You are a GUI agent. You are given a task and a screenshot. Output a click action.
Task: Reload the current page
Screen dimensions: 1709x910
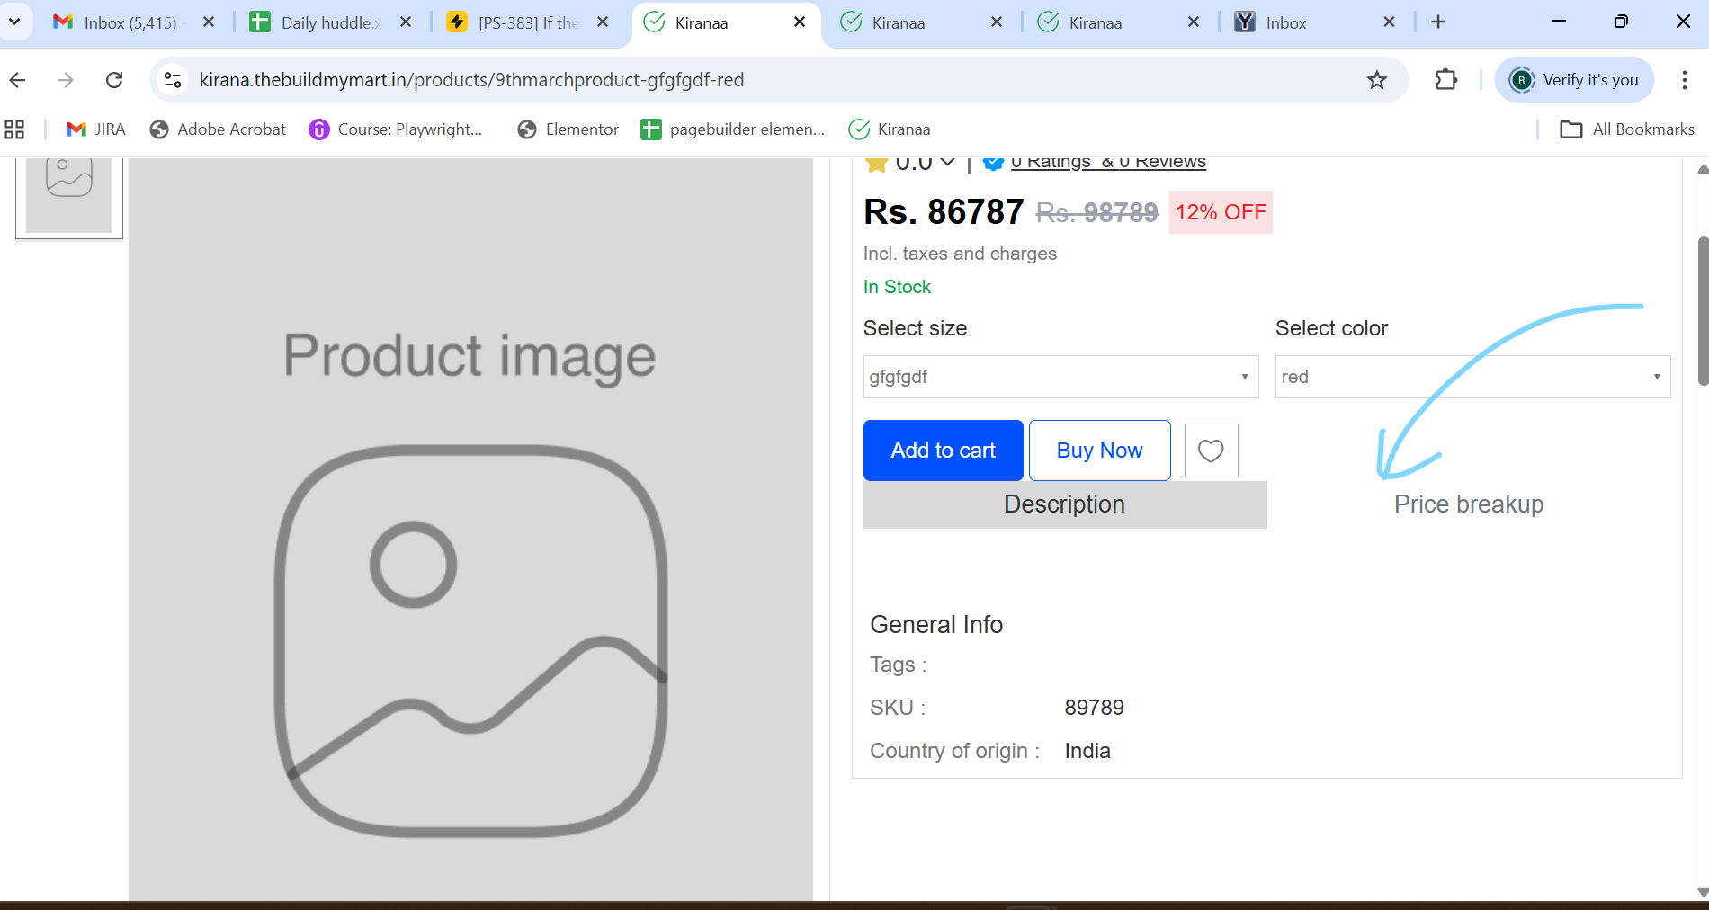point(114,80)
